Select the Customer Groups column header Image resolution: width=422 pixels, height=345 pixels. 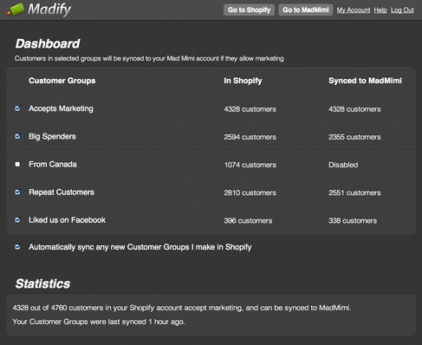tap(62, 81)
